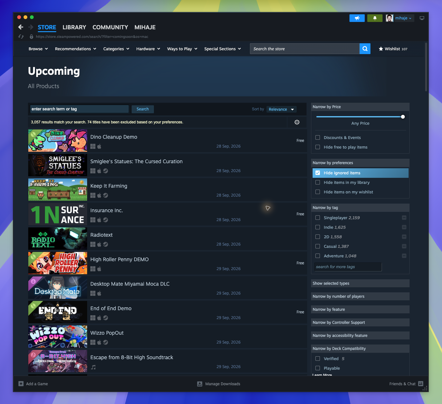Screen dimensions: 442x404
Task: Switch to the LIBRARY tab
Action: pyautogui.click(x=74, y=27)
